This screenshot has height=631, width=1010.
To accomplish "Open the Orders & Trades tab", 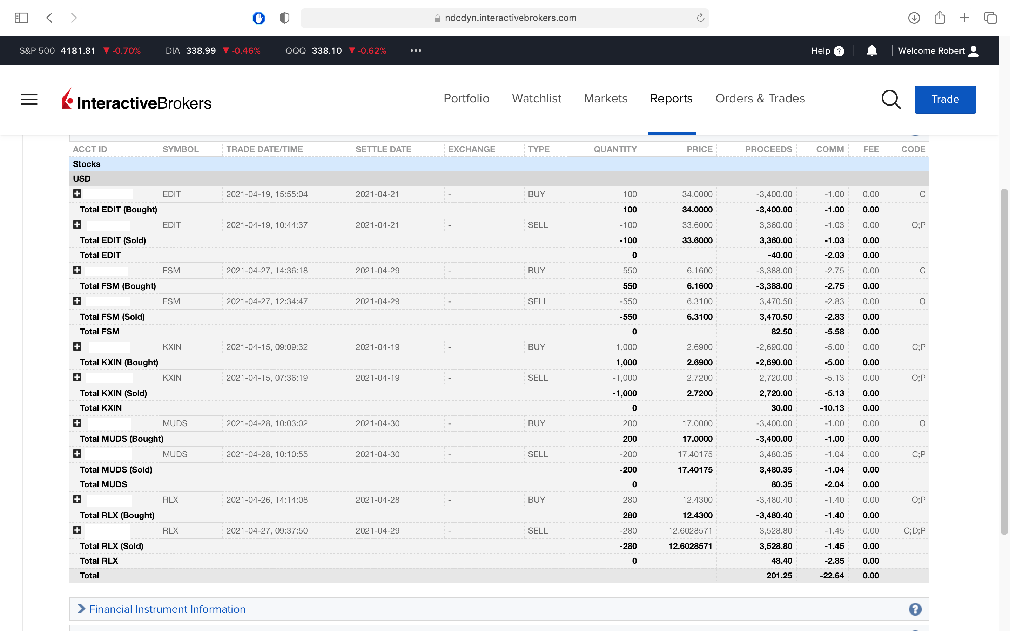I will [x=760, y=99].
